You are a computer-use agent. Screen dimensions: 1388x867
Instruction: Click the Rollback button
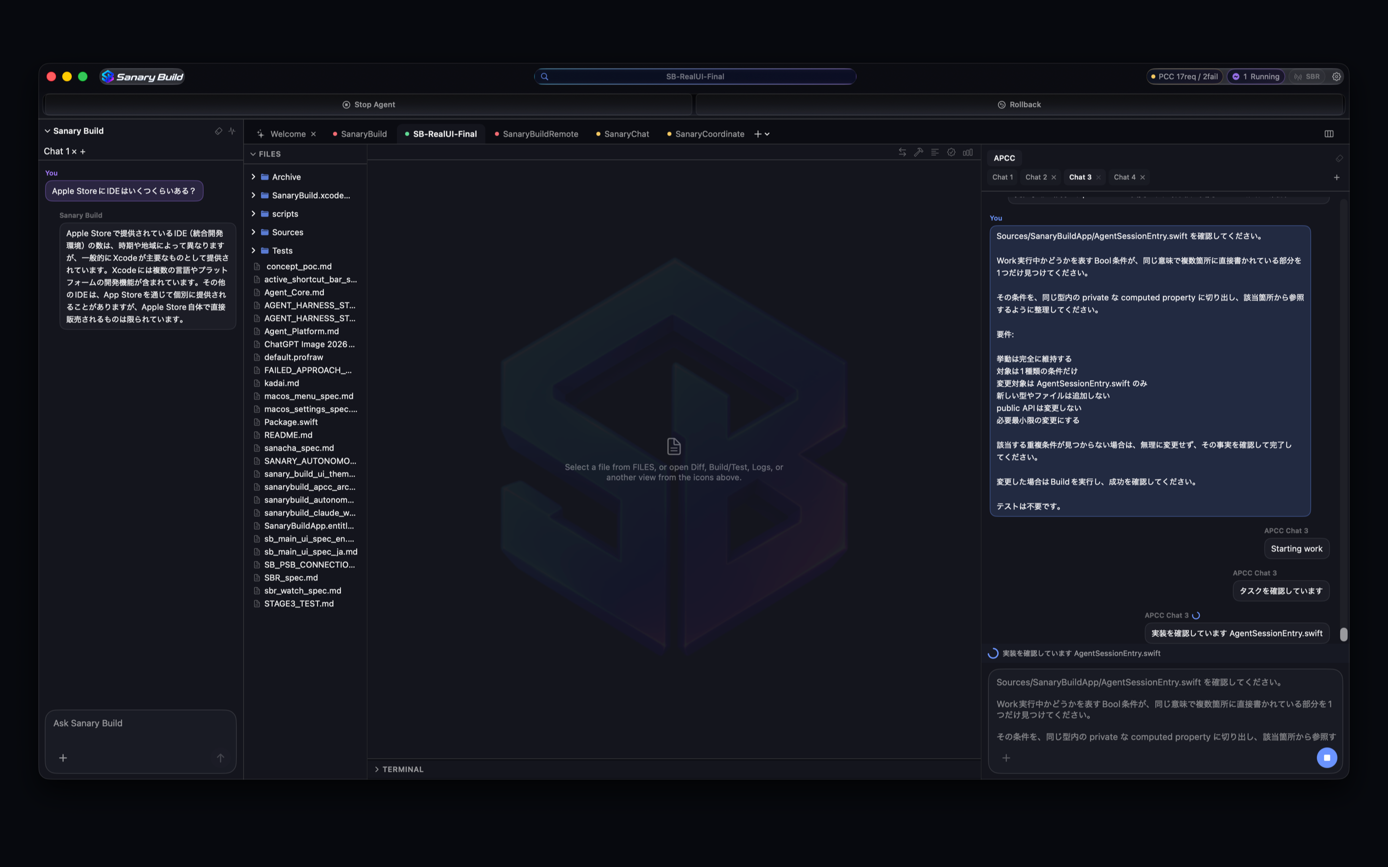click(1019, 105)
